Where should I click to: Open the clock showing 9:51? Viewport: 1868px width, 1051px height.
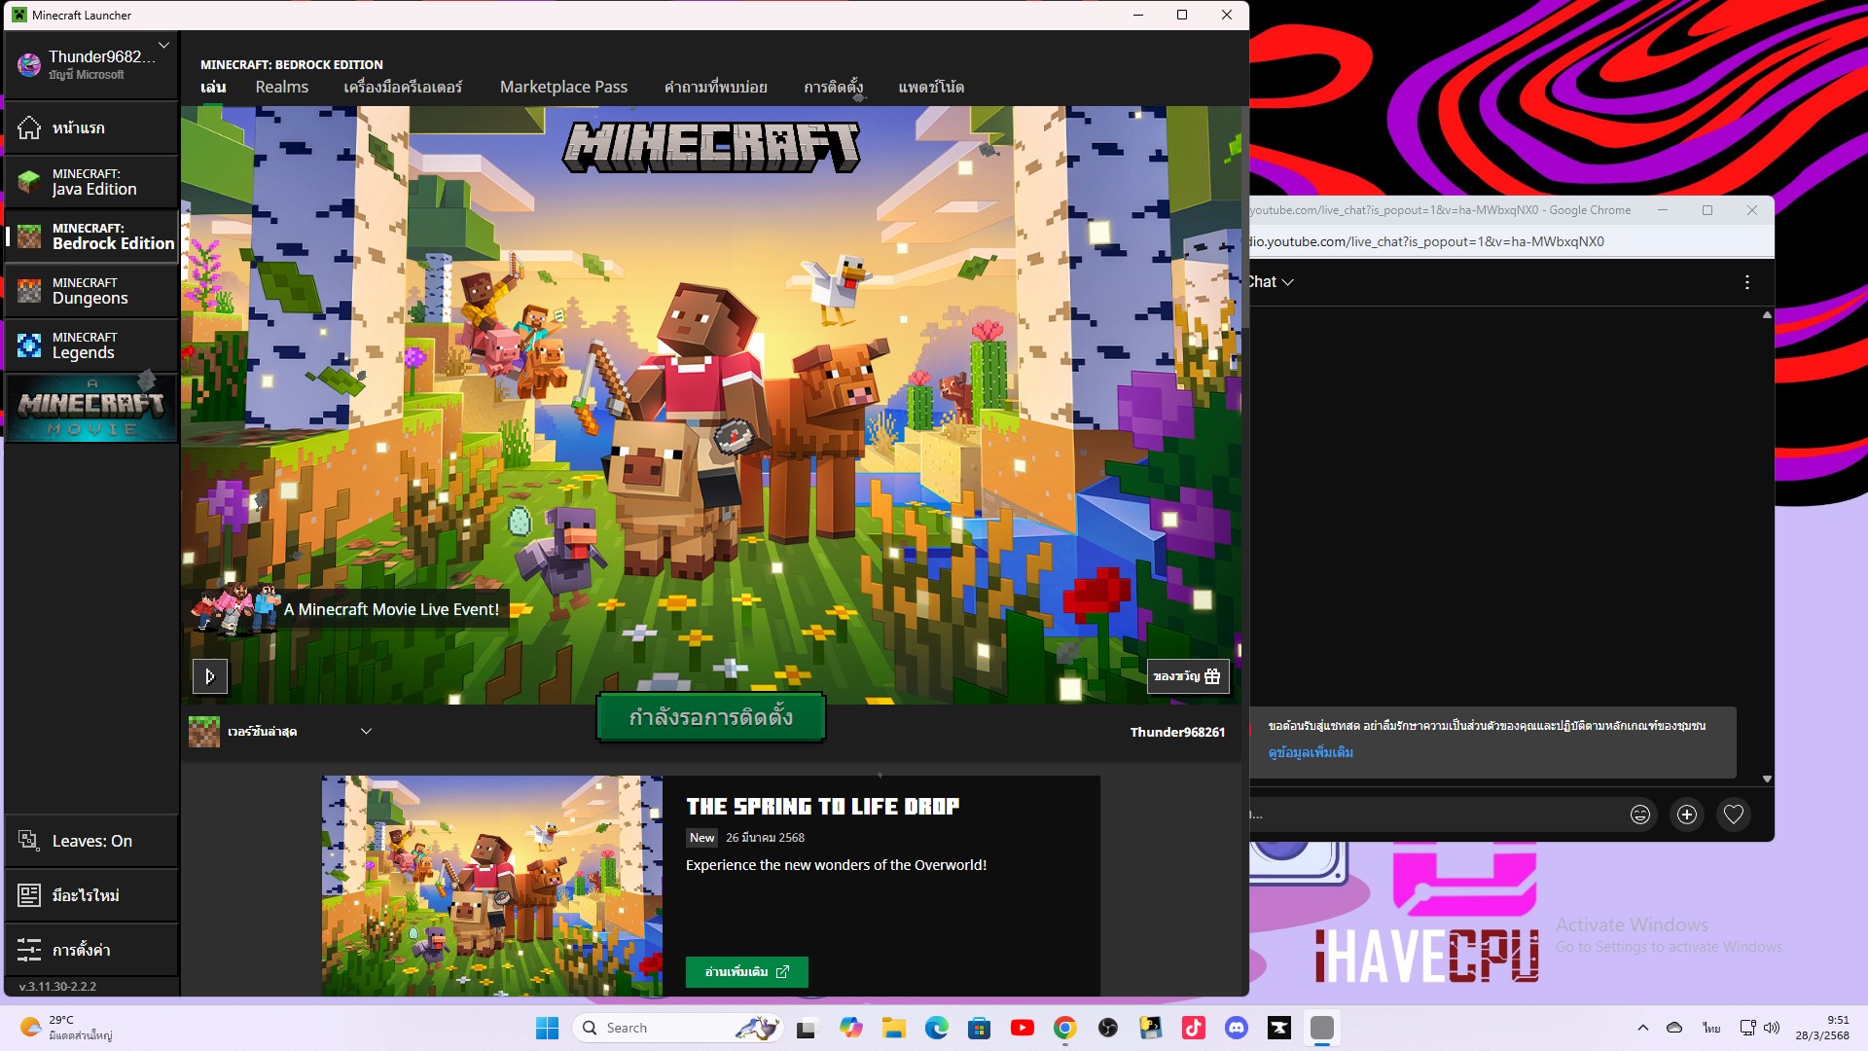(x=1822, y=1028)
